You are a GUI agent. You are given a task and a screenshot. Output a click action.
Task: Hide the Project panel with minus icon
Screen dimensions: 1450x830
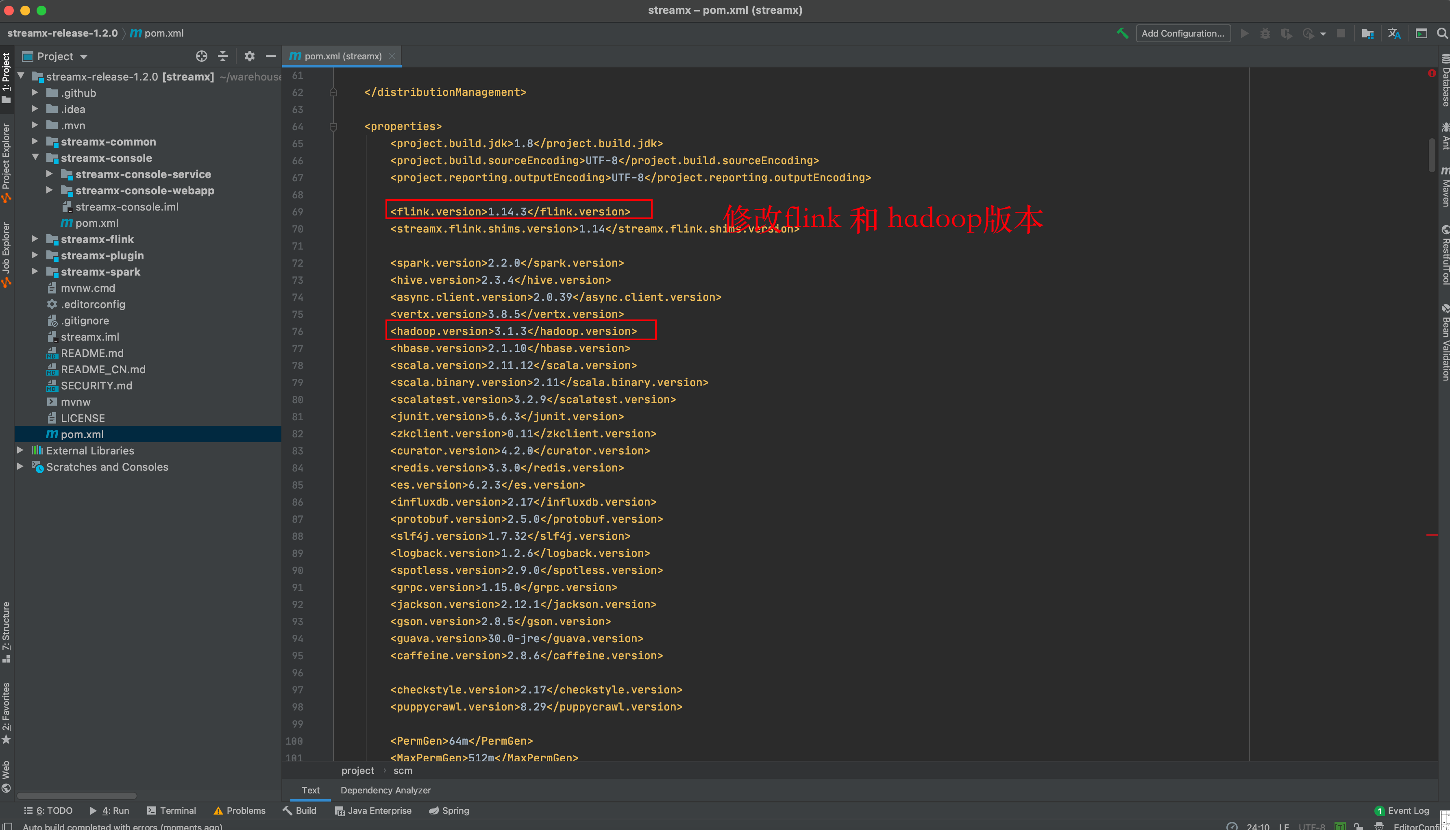(x=271, y=56)
